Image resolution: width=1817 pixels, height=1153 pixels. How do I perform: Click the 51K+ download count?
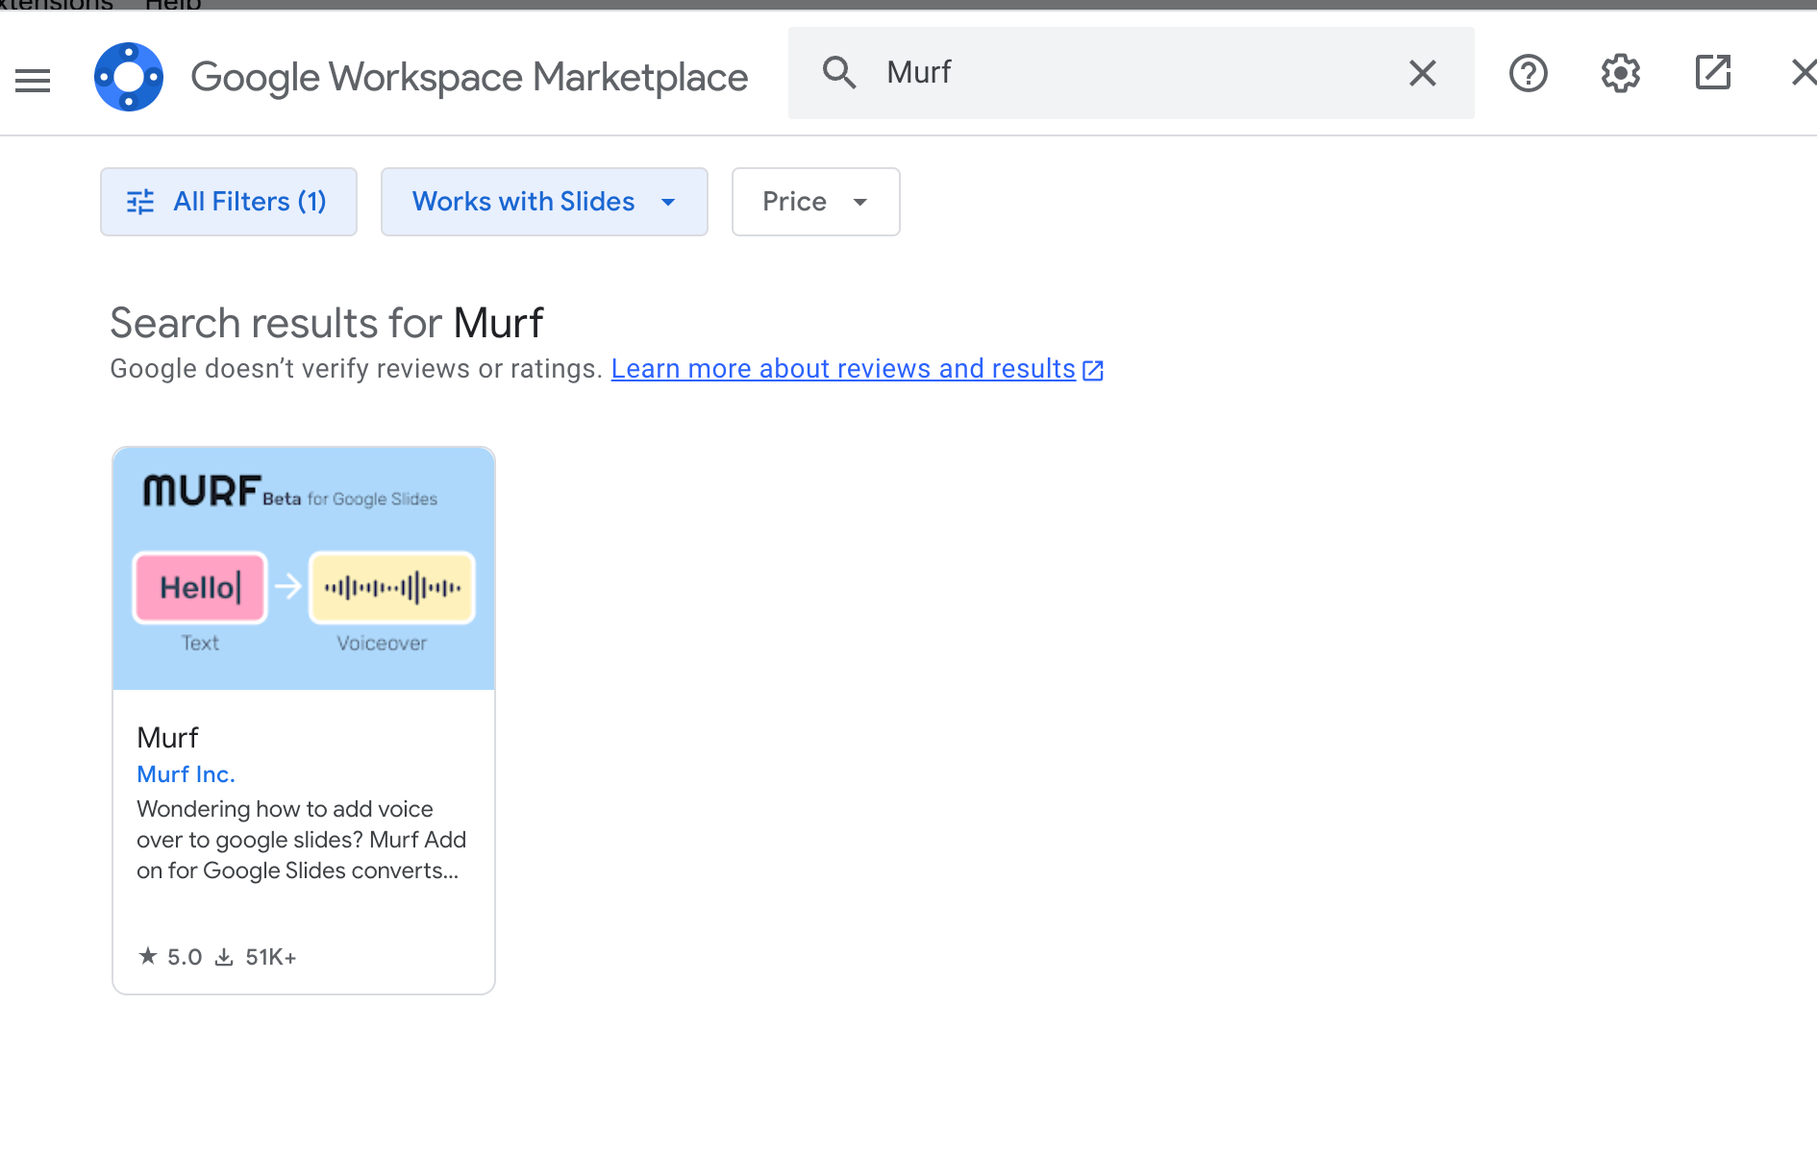[258, 957]
